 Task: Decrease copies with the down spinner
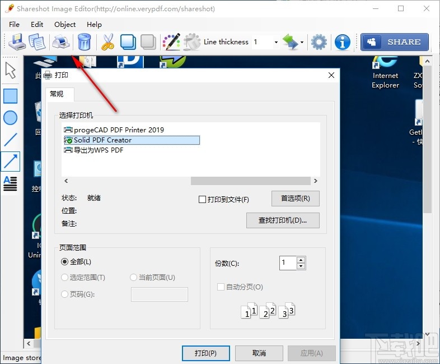tap(301, 266)
